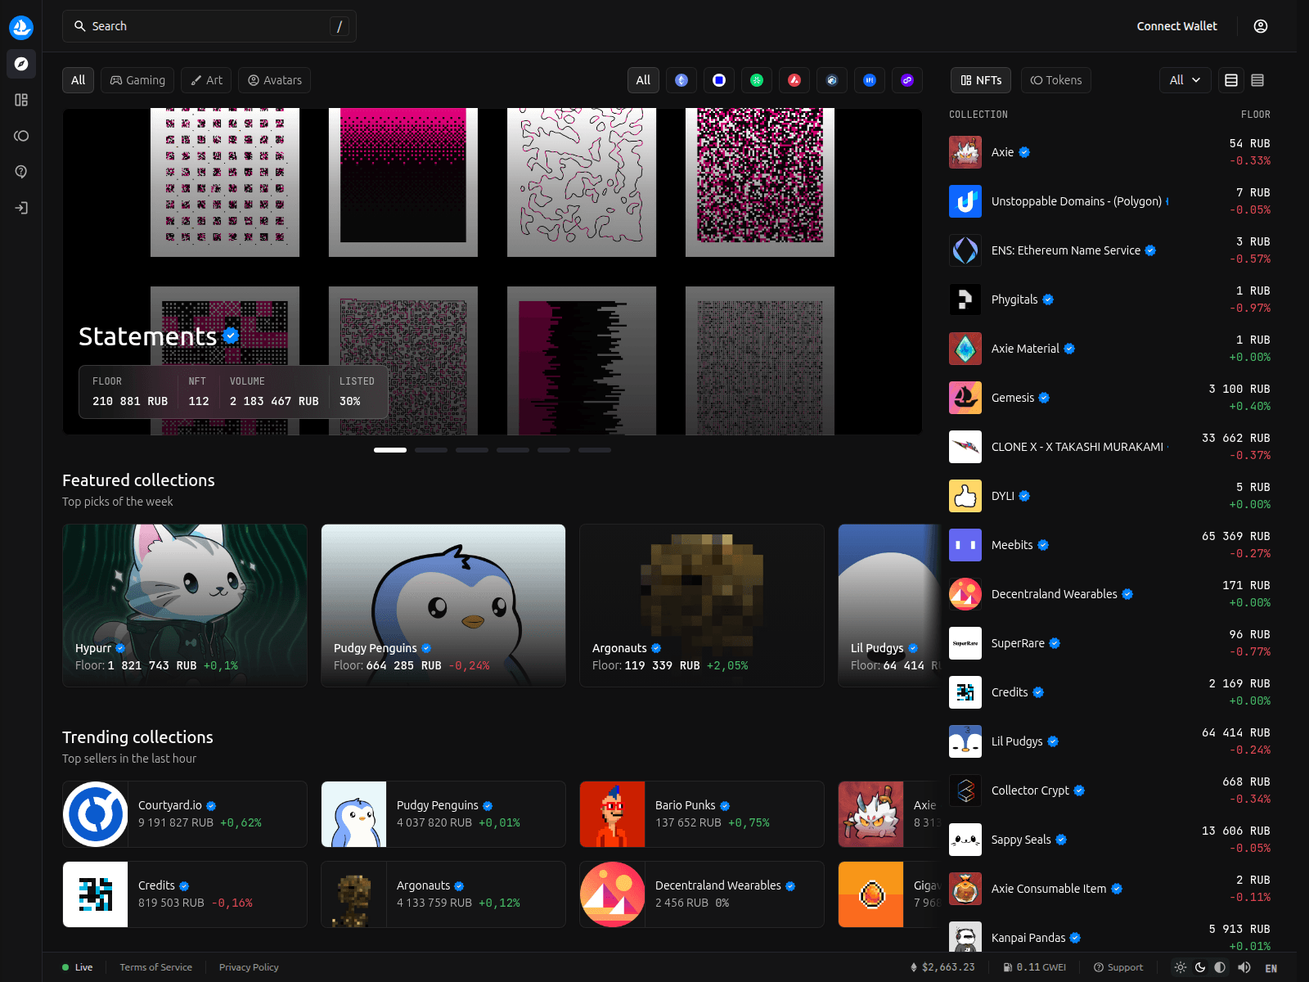Screen dimensions: 1309x982
Task: Open Gemesis collection logo
Action: 965,398
